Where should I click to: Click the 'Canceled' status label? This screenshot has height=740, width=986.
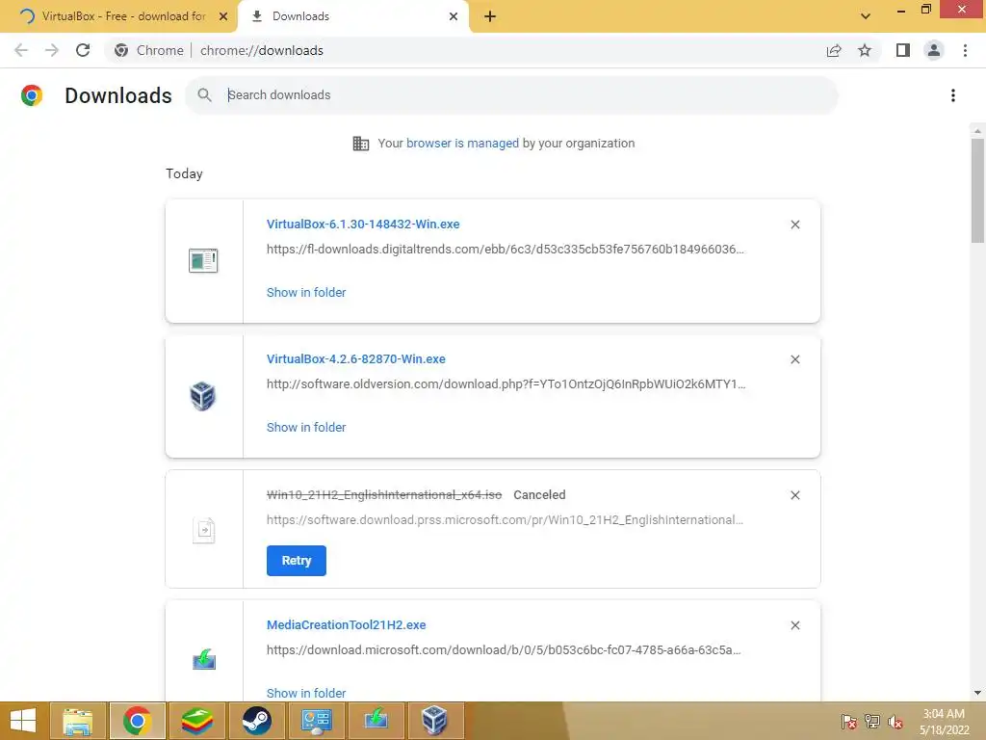click(539, 495)
